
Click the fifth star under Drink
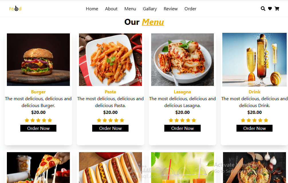click(x=266, y=120)
